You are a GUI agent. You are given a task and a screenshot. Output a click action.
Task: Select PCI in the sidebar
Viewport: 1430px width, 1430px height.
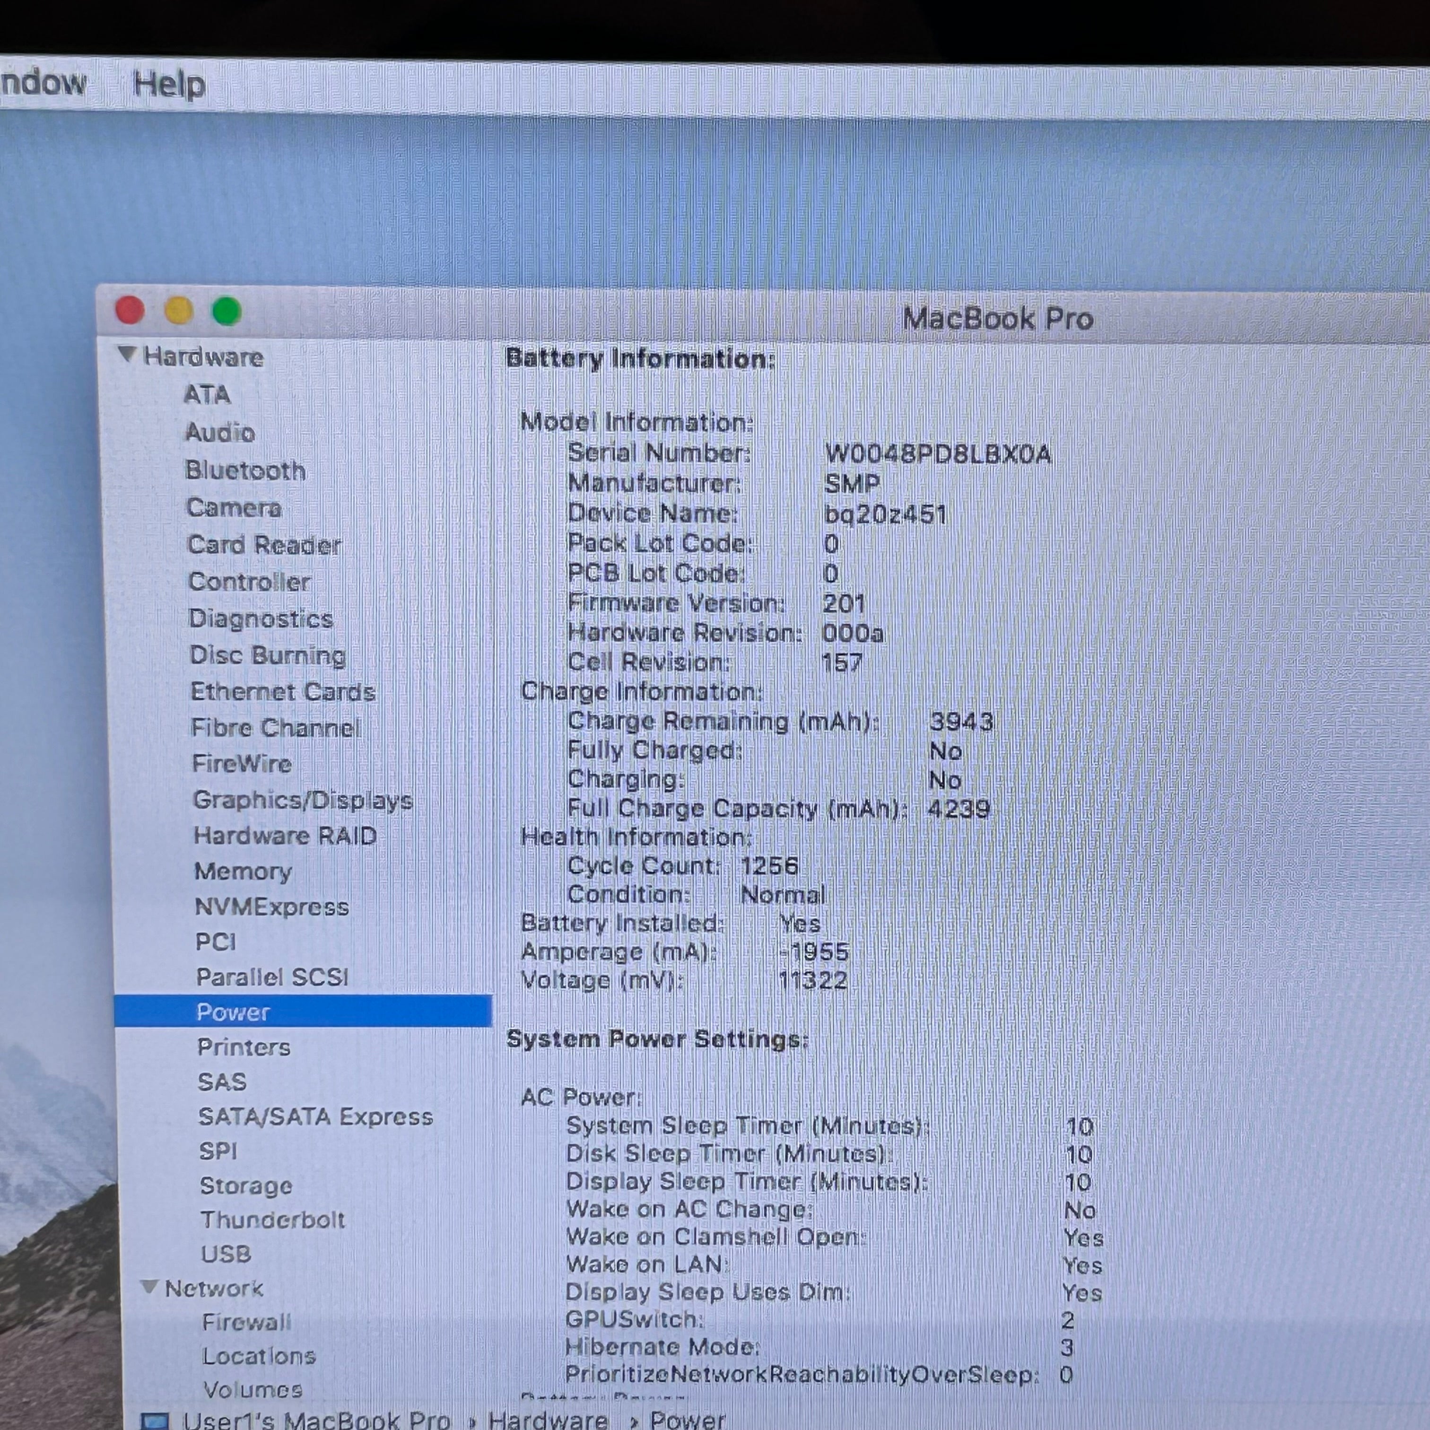pos(215,942)
